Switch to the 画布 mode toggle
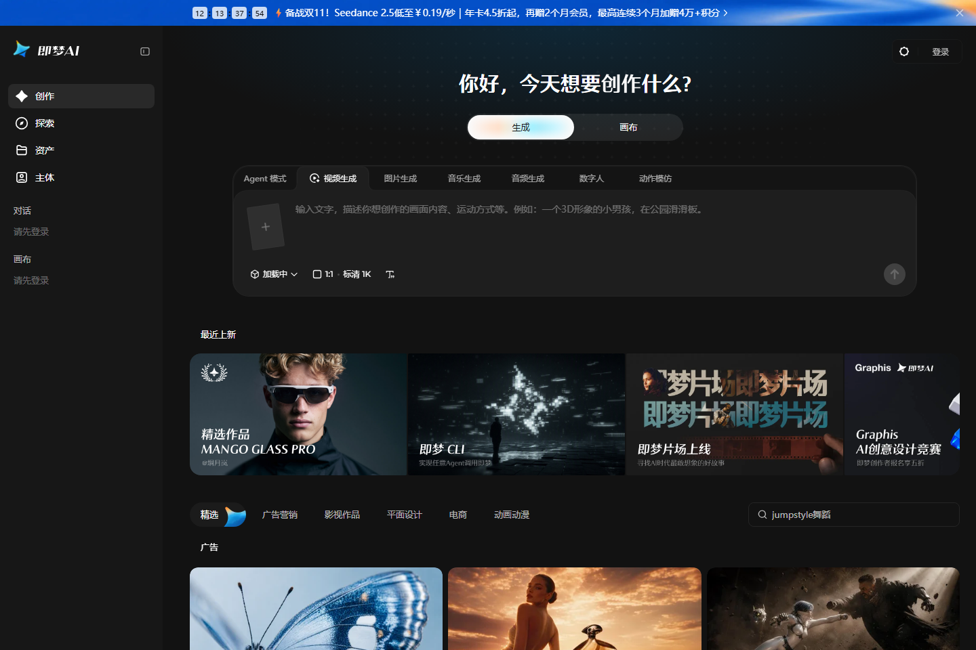Viewport: 976px width, 650px height. 628,127
